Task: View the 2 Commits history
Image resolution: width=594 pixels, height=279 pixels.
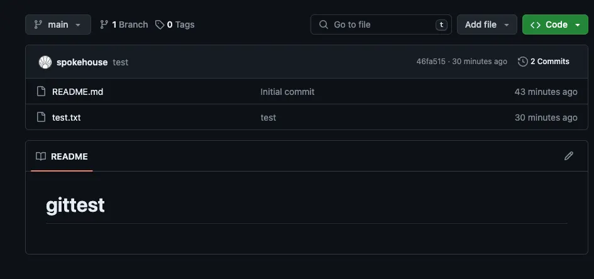Action: (x=549, y=62)
